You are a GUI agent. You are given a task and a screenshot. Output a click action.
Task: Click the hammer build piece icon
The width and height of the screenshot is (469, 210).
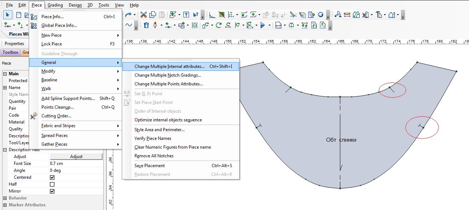click(379, 15)
